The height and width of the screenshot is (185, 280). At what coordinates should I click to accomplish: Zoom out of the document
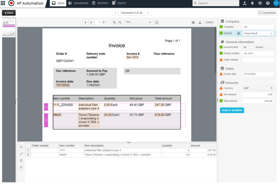click(x=120, y=22)
